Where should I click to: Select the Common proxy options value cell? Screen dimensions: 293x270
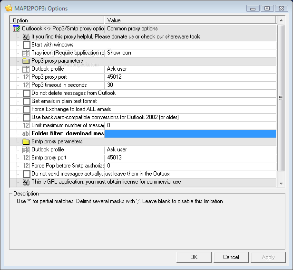click(x=190, y=28)
